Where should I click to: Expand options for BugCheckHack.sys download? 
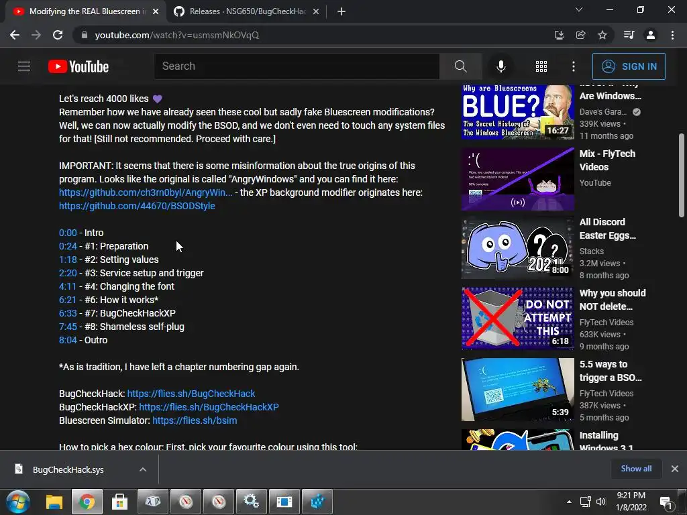143,469
